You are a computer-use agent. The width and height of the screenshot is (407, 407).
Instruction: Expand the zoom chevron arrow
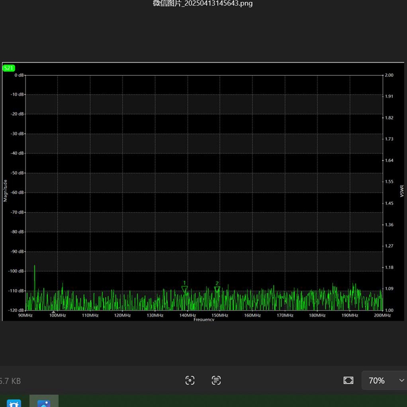click(x=401, y=381)
